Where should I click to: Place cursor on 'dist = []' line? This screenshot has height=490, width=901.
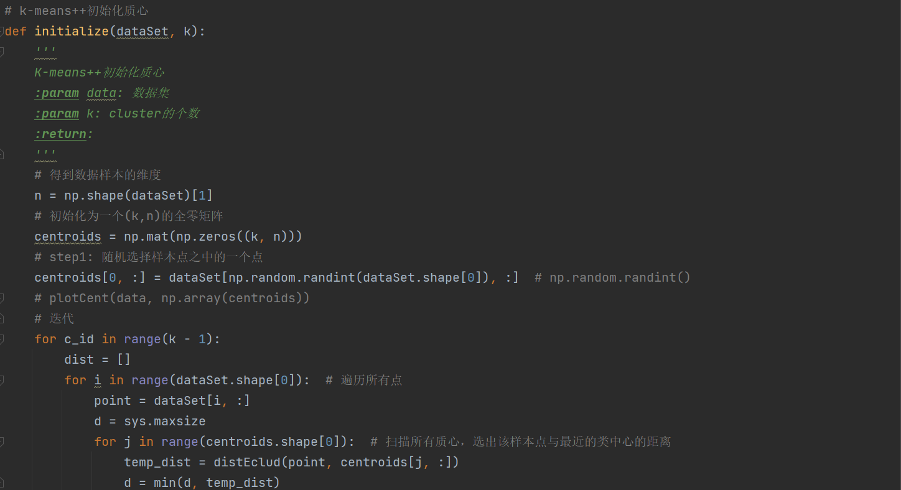click(97, 359)
